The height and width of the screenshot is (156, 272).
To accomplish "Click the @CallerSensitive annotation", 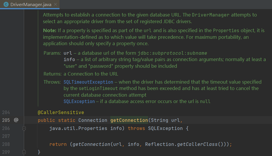I will [61, 113].
